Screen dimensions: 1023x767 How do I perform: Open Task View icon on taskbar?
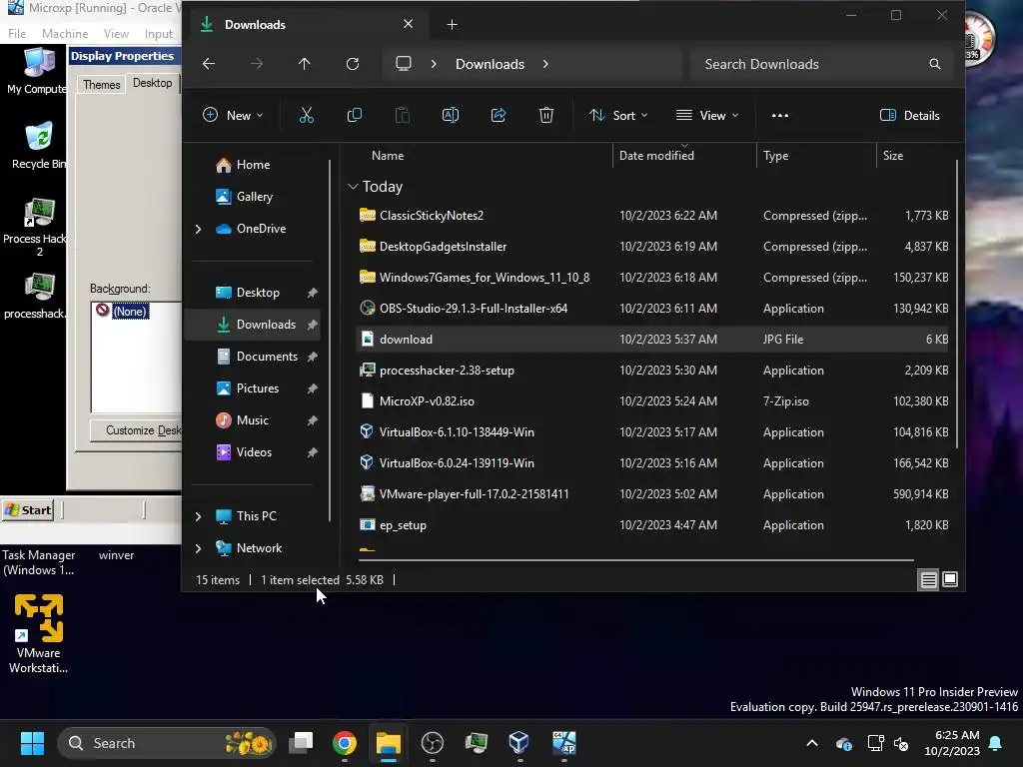click(x=301, y=743)
